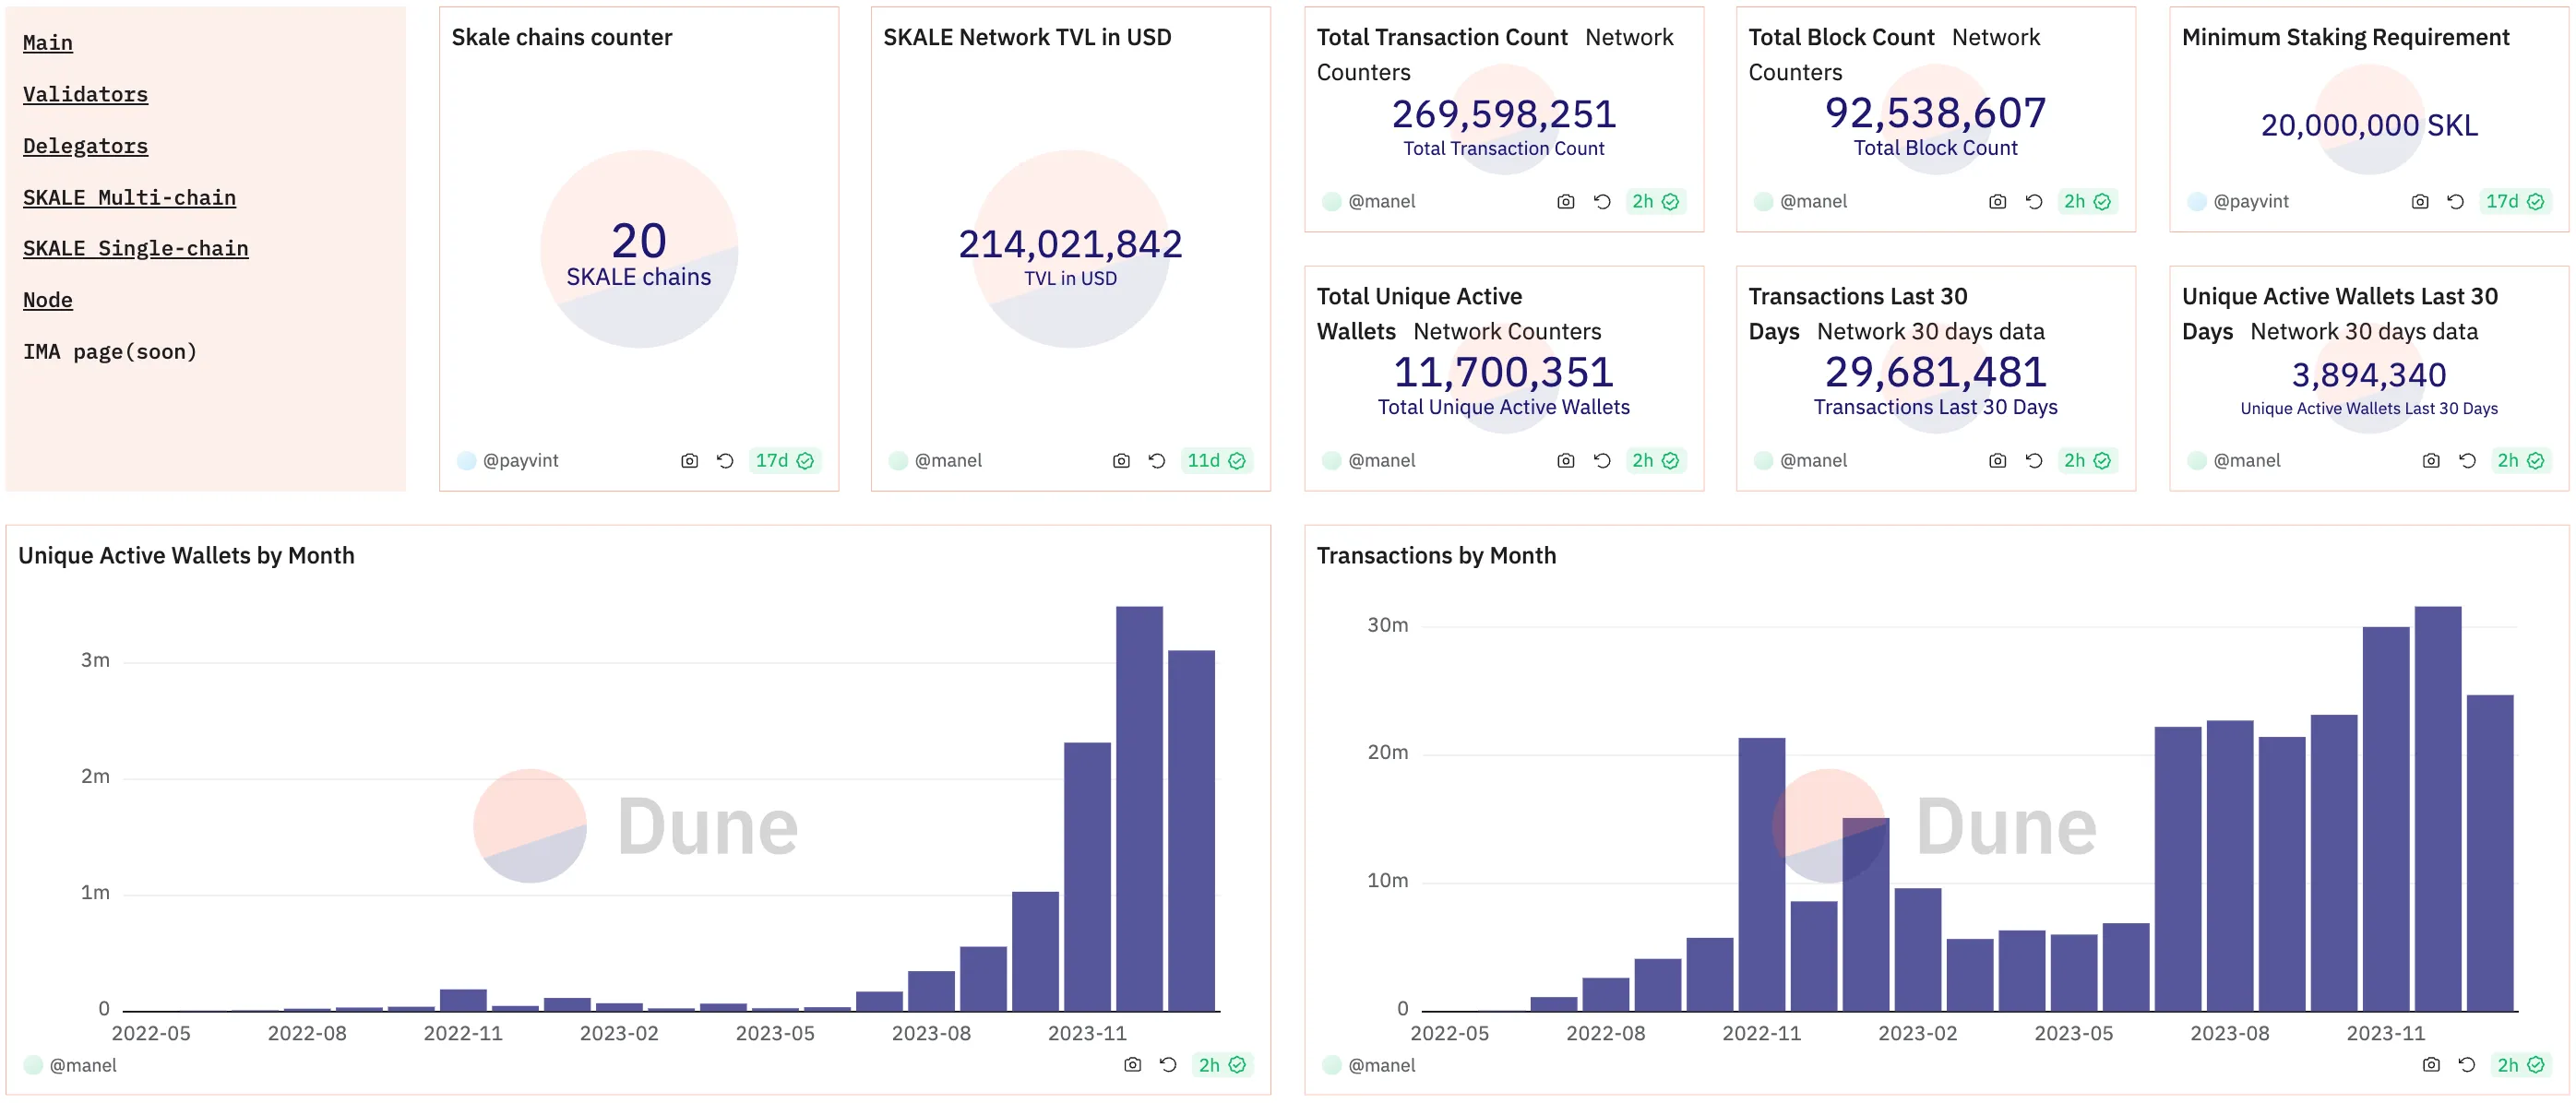2576x1103 pixels.
Task: Refresh the Skale chains counter query
Action: click(x=725, y=461)
